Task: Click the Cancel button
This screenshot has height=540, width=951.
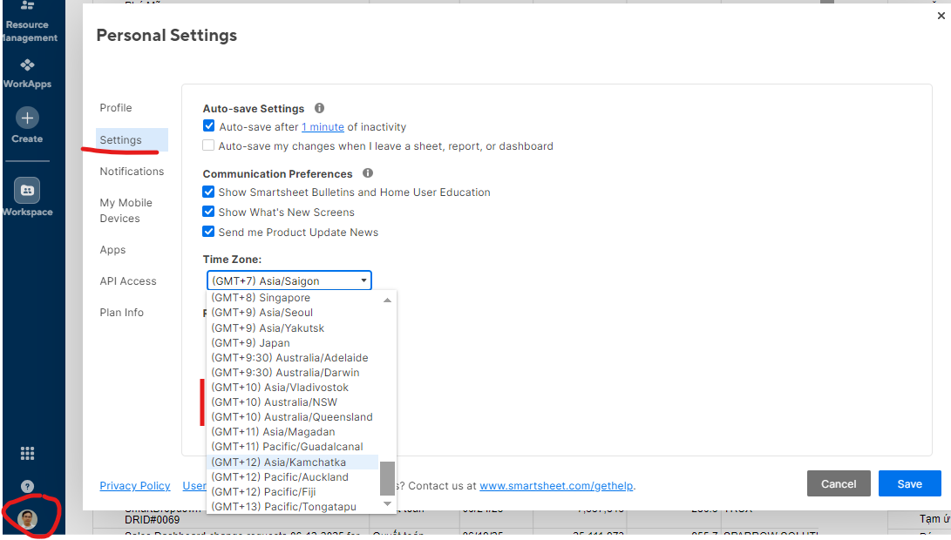Action: pyautogui.click(x=839, y=483)
